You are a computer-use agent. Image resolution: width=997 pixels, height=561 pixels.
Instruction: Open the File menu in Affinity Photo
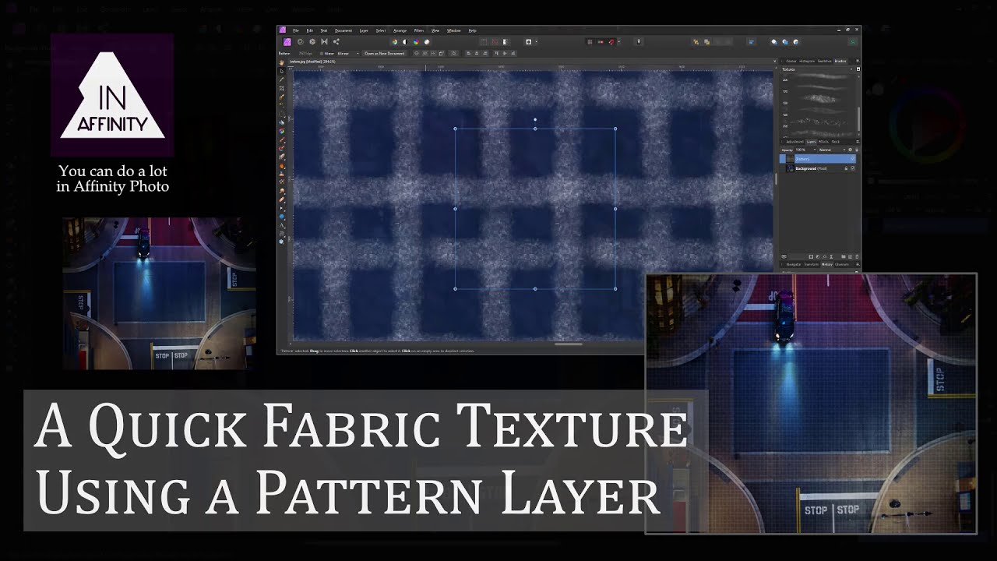296,30
